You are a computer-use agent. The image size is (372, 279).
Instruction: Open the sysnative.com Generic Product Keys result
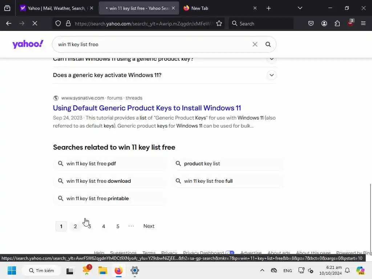tap(147, 108)
